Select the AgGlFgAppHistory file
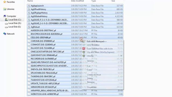172x97 pixels. tap(75, 13)
